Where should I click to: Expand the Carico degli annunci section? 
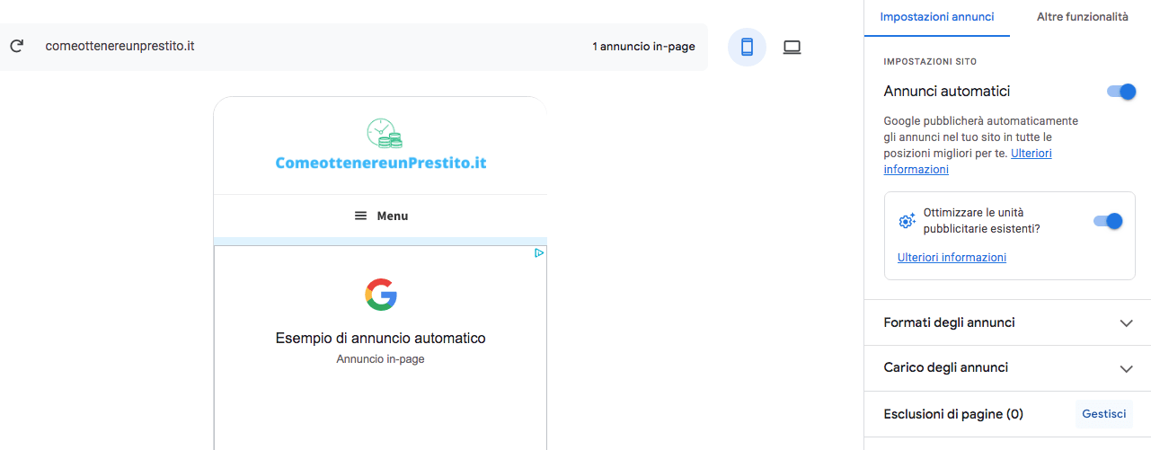[1007, 367]
